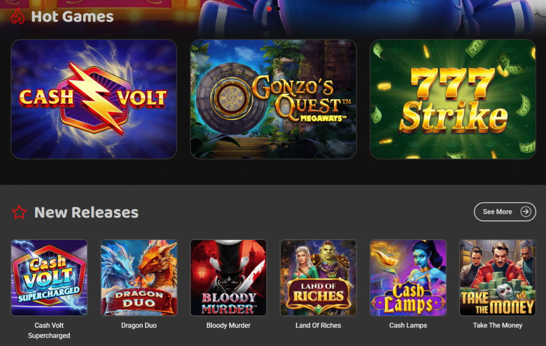Select the black carousel indicator dot
This screenshot has width=546, height=346.
[277, 9]
